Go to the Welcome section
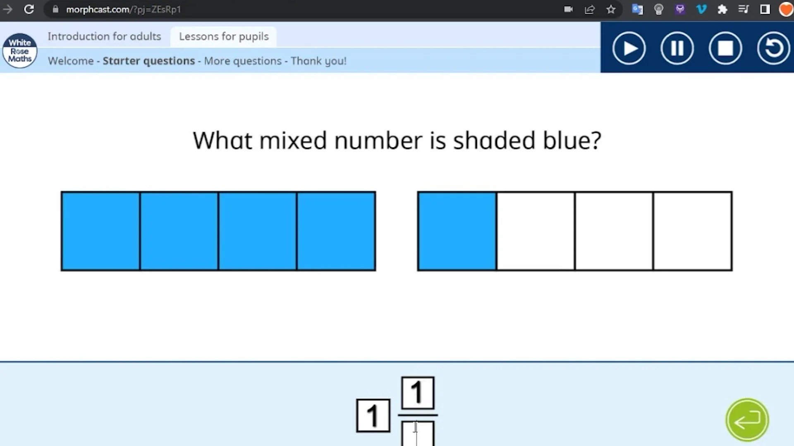This screenshot has height=446, width=794. (x=71, y=61)
